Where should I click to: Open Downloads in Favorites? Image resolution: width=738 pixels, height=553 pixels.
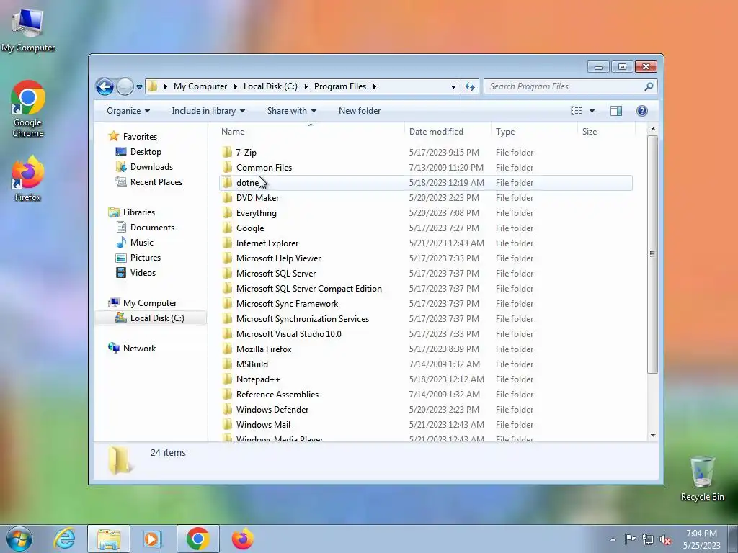151,167
